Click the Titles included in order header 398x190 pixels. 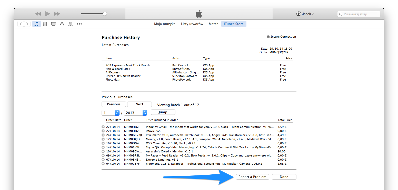coord(162,120)
